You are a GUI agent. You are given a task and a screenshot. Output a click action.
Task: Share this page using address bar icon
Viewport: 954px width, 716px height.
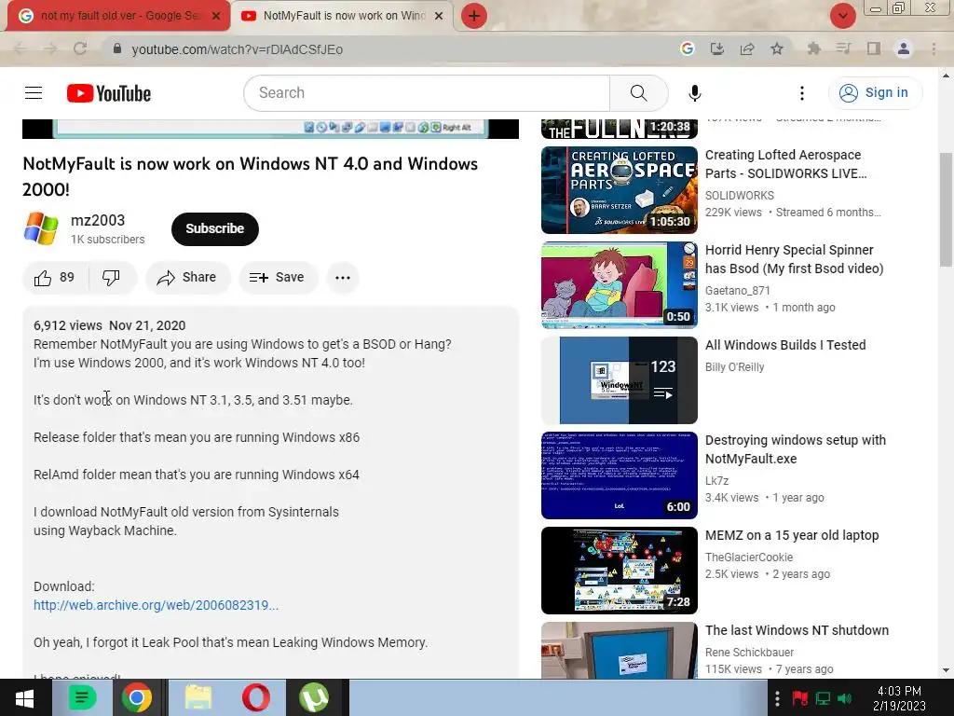747,48
